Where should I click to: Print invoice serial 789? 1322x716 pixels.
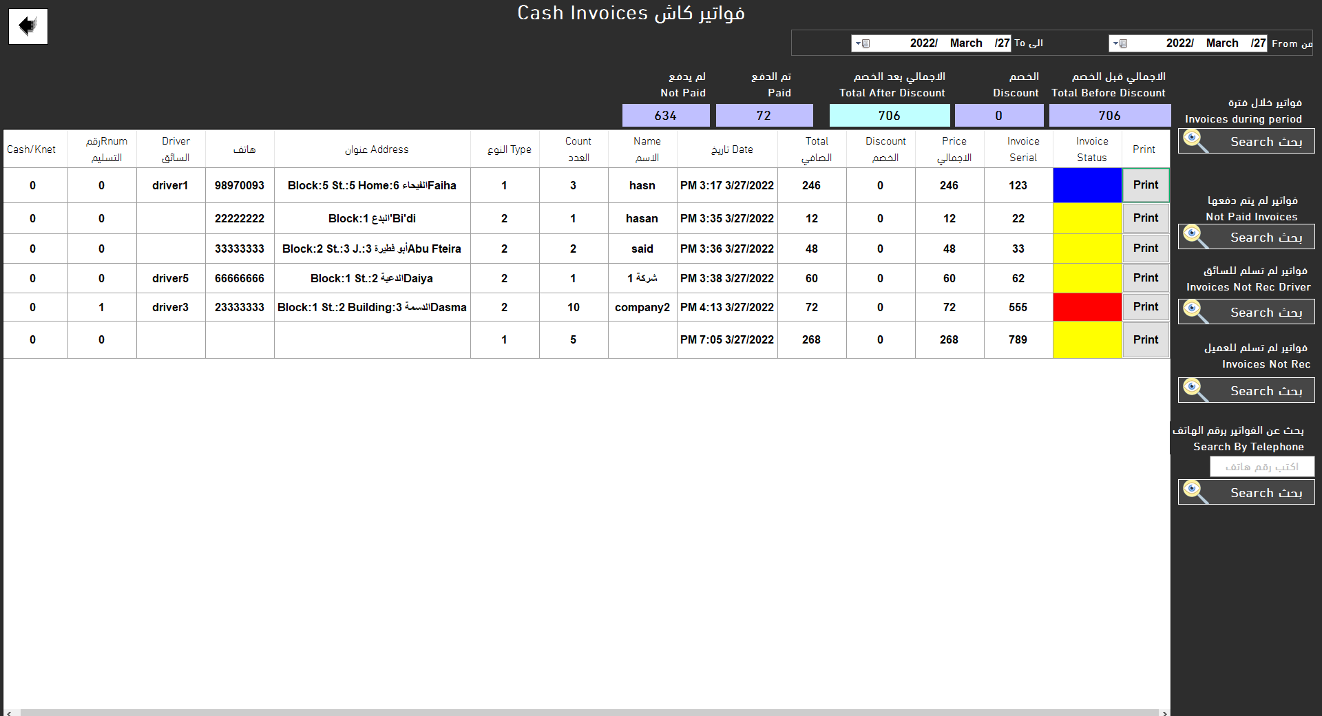tap(1146, 339)
